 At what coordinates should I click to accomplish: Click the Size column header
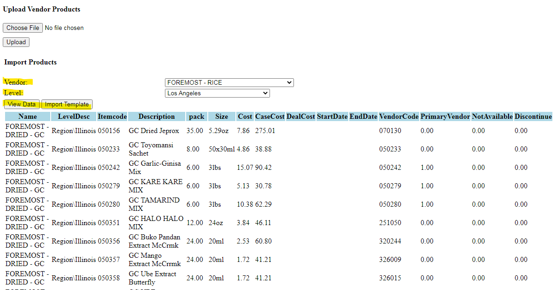click(222, 116)
